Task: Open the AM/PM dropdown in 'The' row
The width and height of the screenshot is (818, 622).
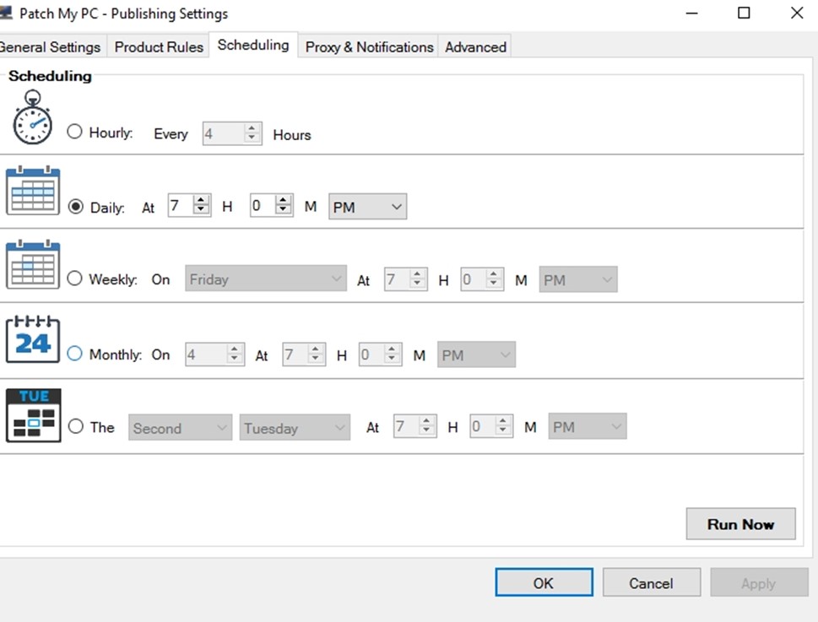Action: point(588,426)
